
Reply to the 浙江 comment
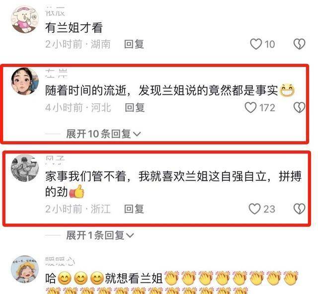tap(134, 209)
